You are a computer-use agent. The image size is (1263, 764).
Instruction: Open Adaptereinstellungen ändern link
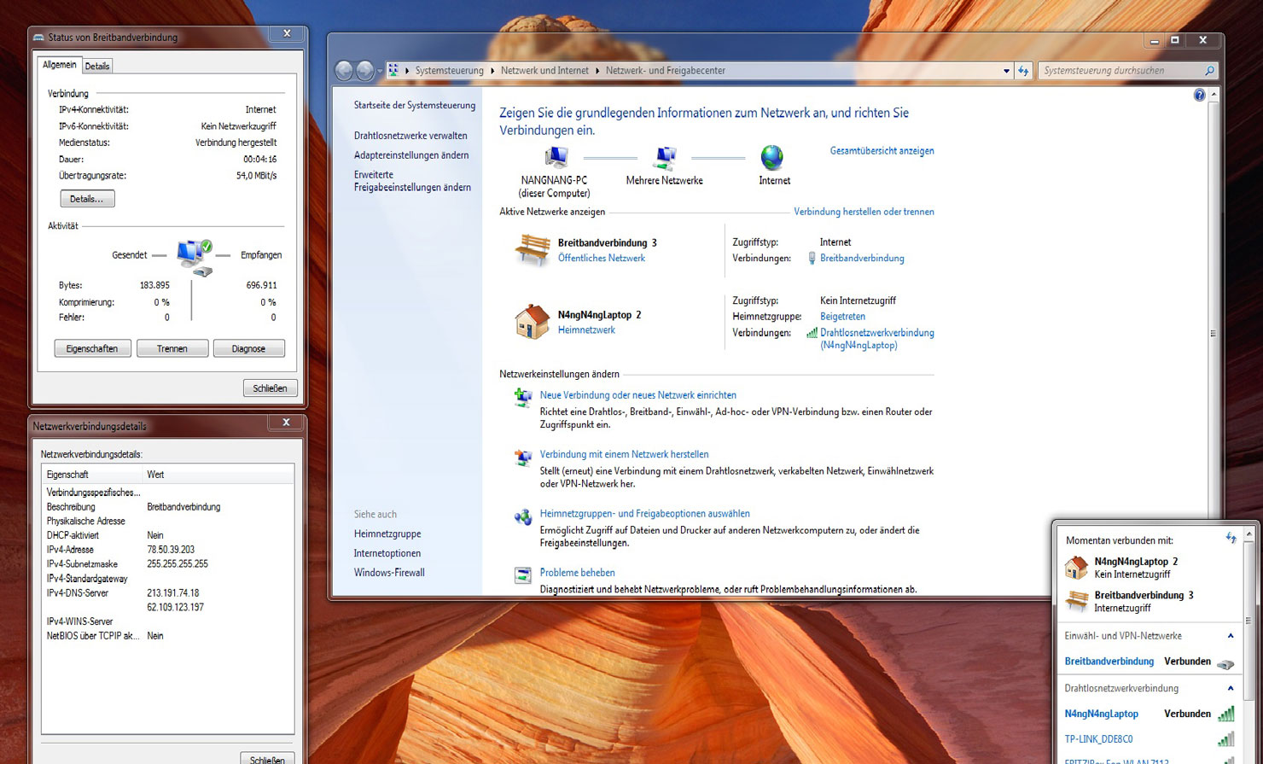[x=411, y=155]
